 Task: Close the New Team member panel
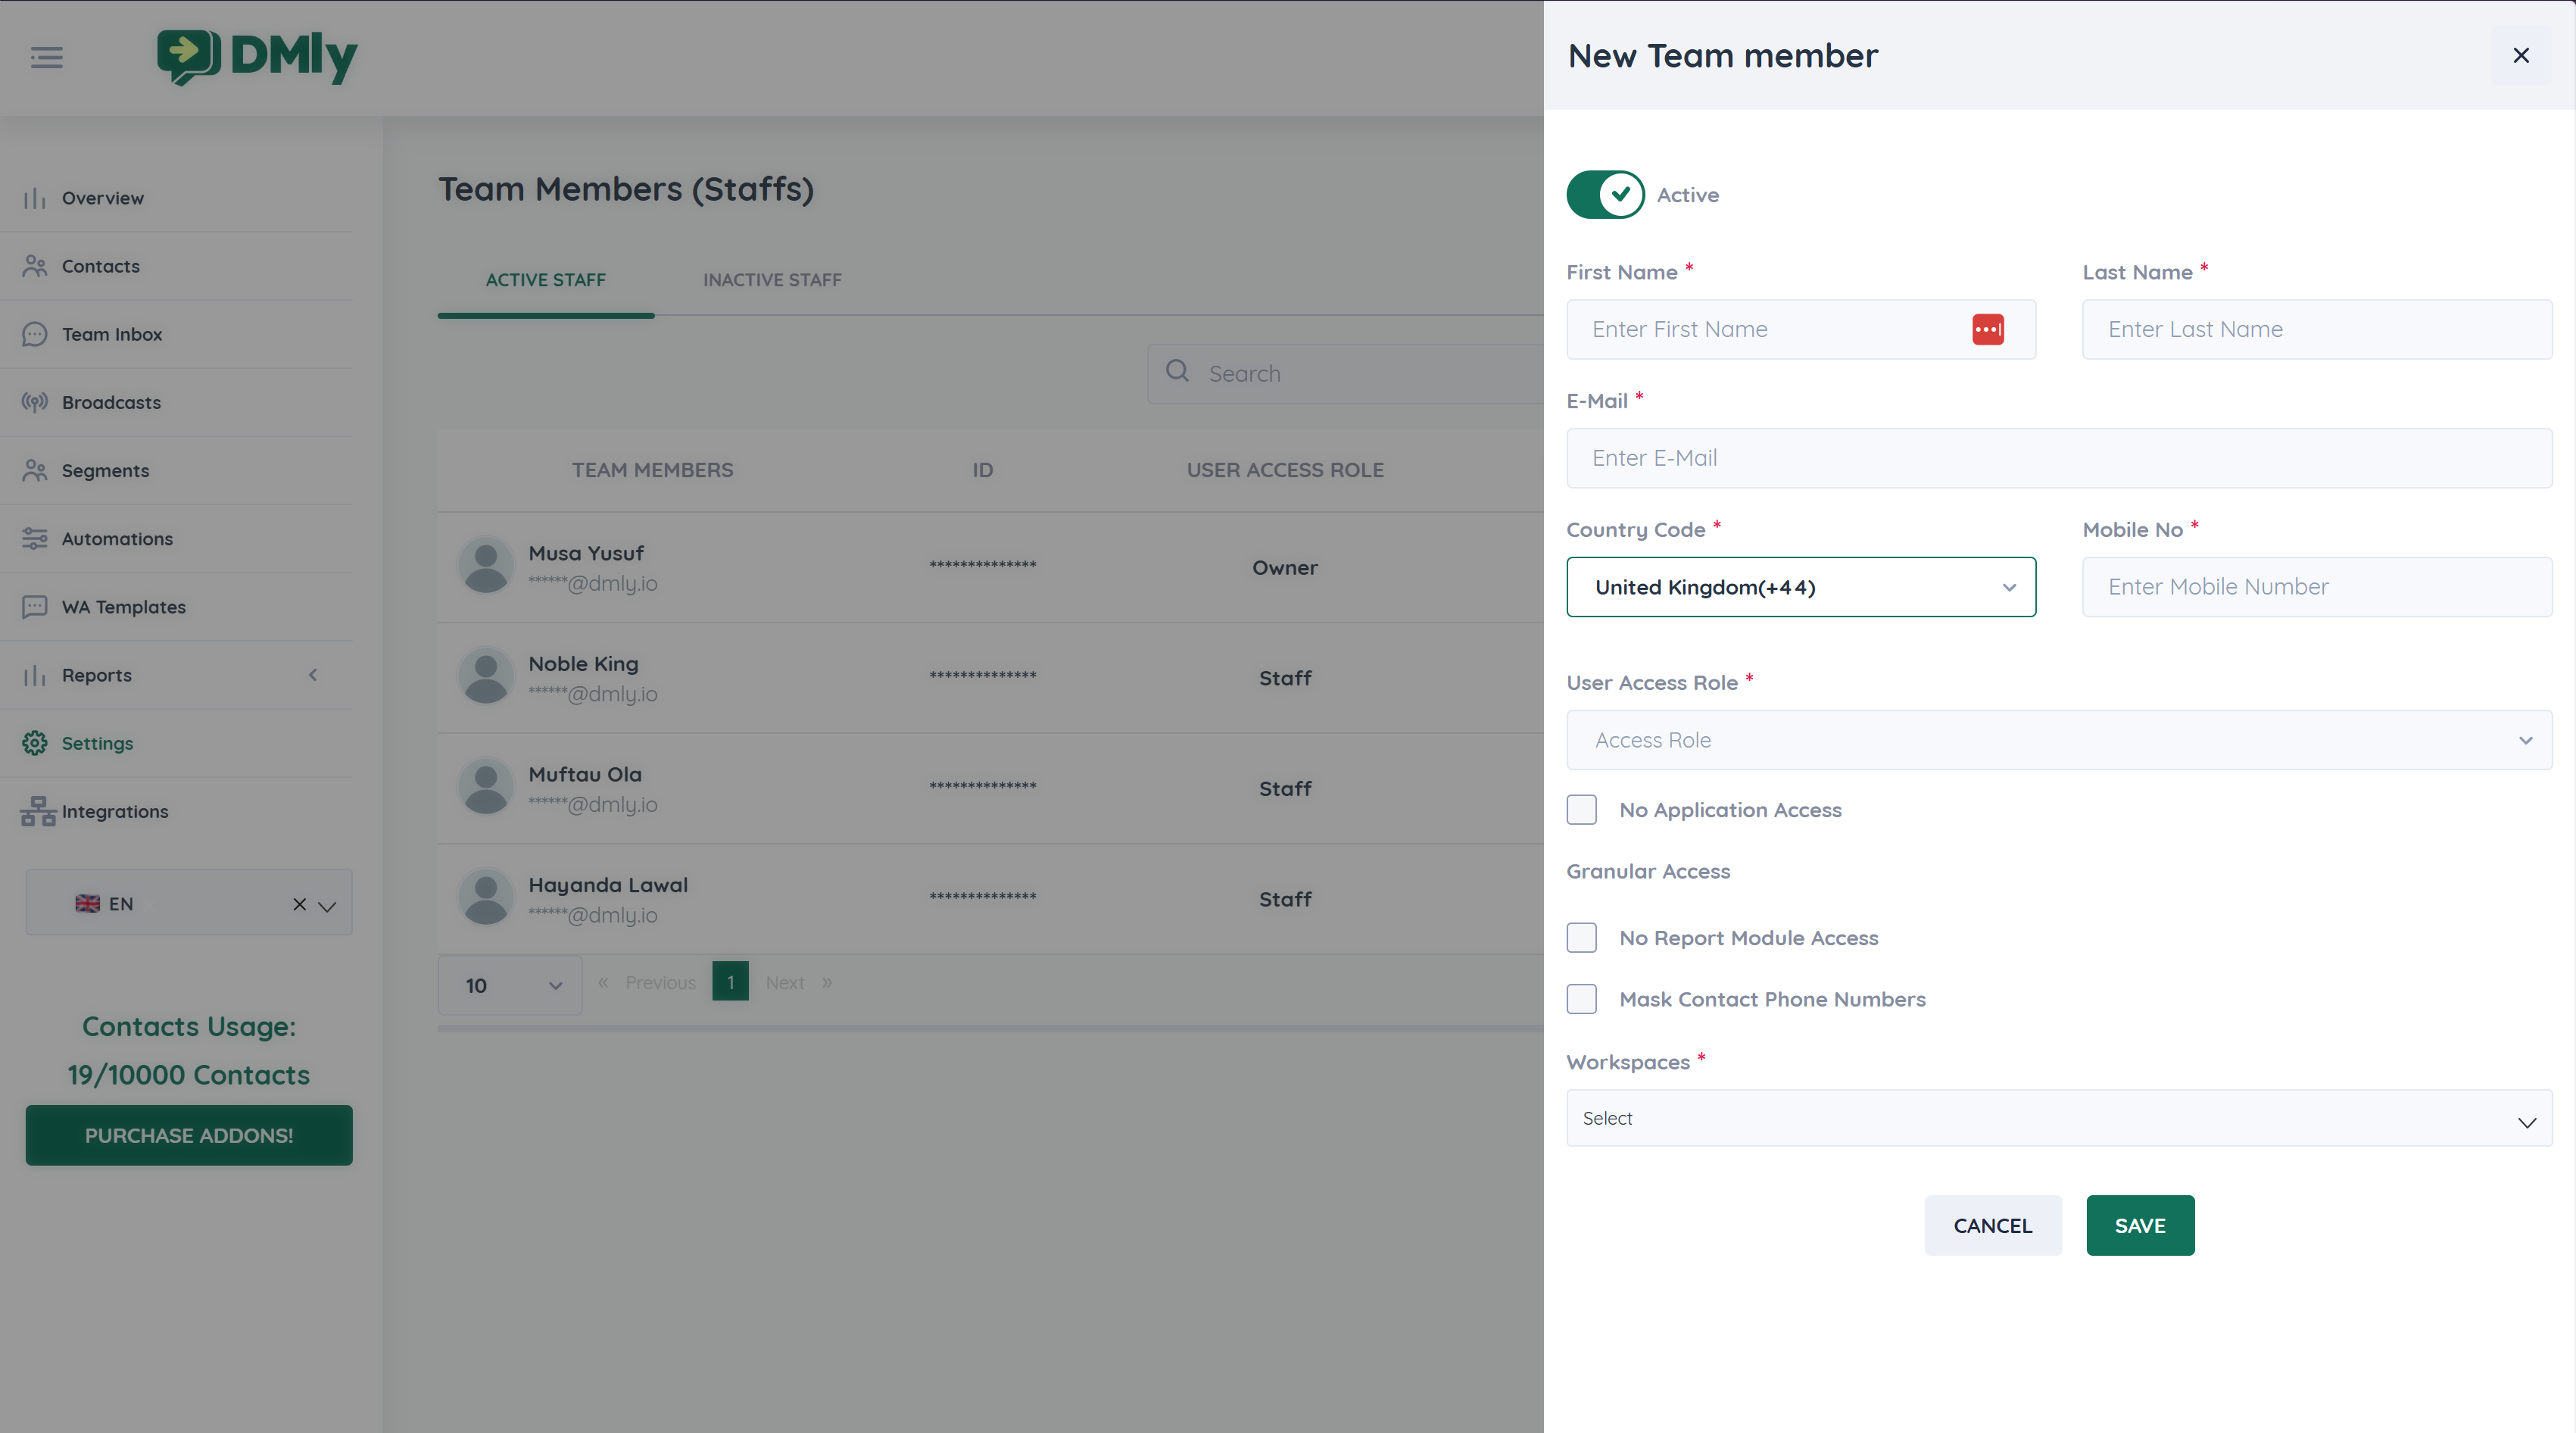[x=2520, y=55]
